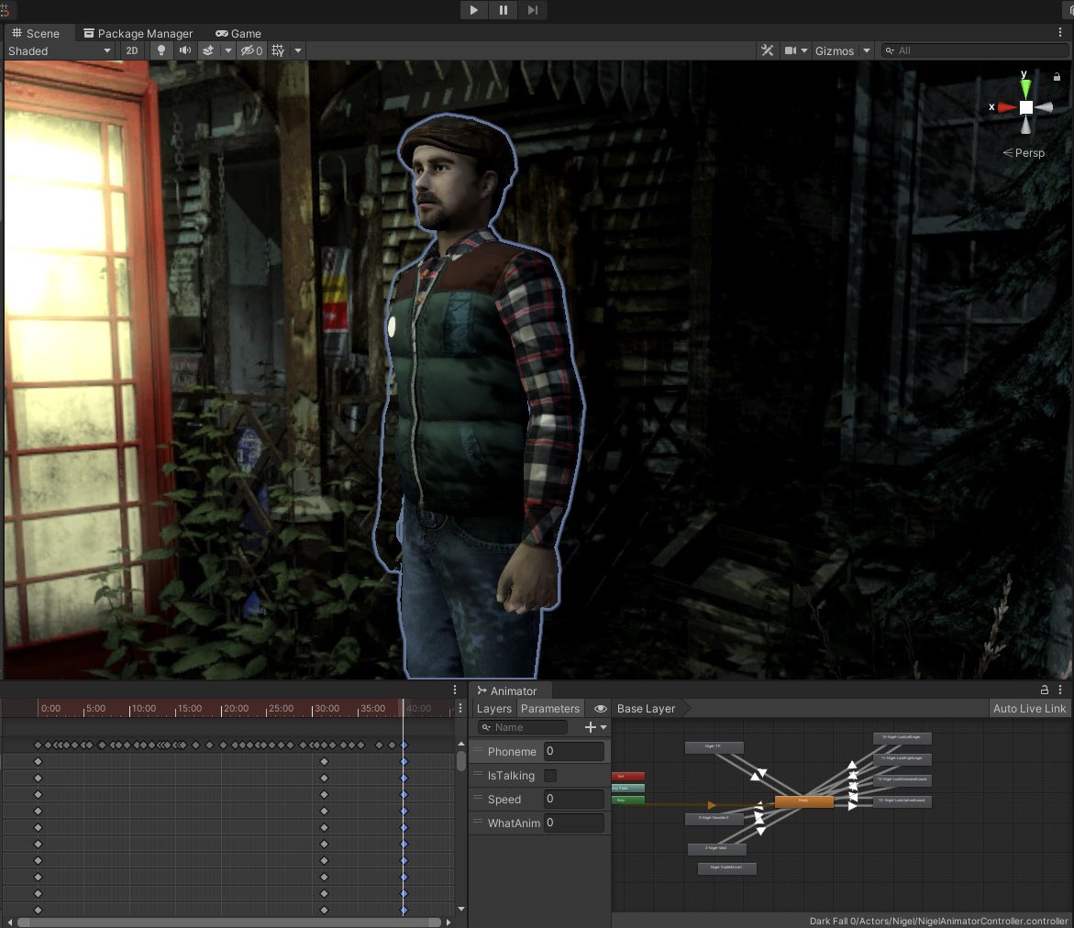Click the scene search field

(x=974, y=50)
